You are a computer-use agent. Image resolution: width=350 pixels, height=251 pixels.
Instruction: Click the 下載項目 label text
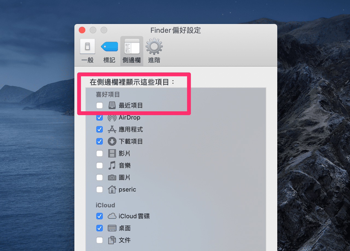click(x=131, y=142)
